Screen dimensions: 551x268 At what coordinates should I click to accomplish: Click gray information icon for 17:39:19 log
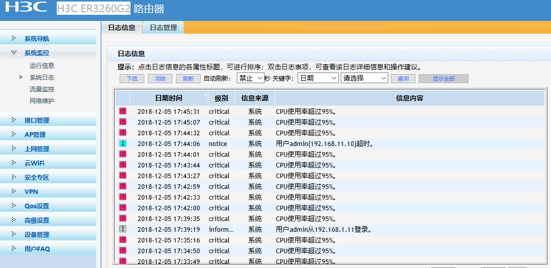pyautogui.click(x=123, y=229)
